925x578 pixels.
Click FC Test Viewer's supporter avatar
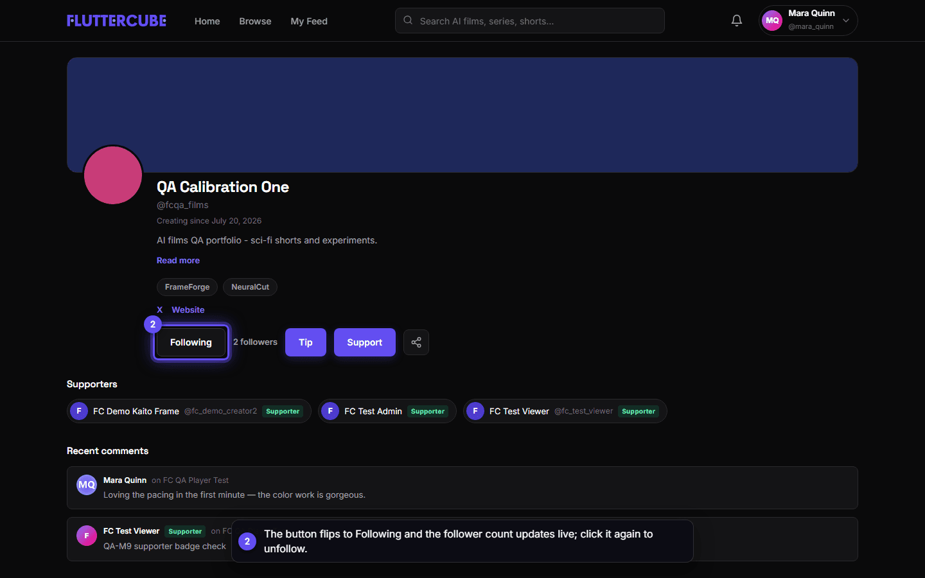pos(475,411)
